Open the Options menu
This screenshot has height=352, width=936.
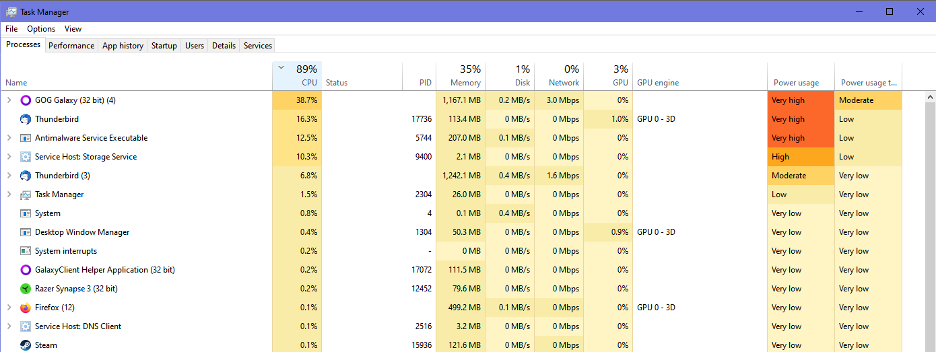click(x=41, y=29)
